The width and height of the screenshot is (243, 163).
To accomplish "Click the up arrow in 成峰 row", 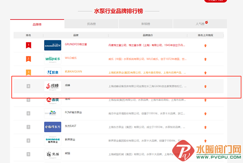I will [205, 86].
